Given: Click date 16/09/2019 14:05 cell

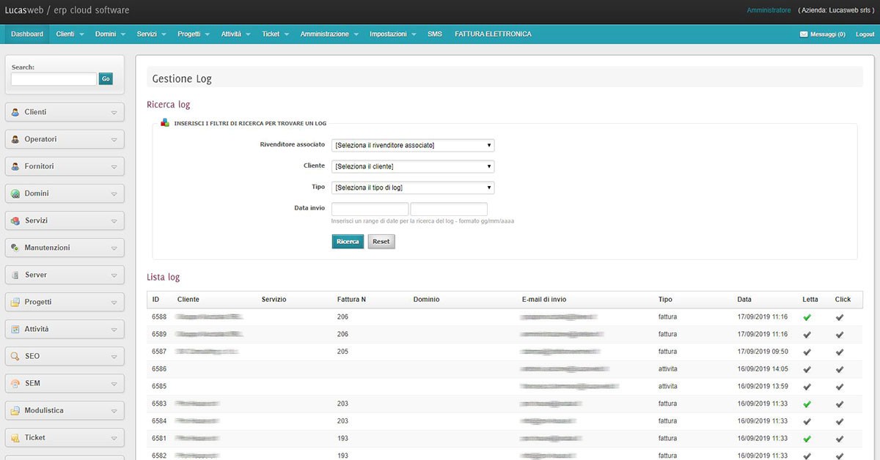Looking at the screenshot, I should [763, 369].
